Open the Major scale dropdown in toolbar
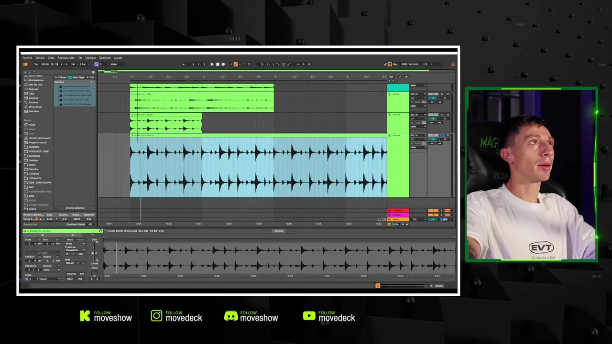Viewport: 612px width, 344px height. click(x=118, y=64)
